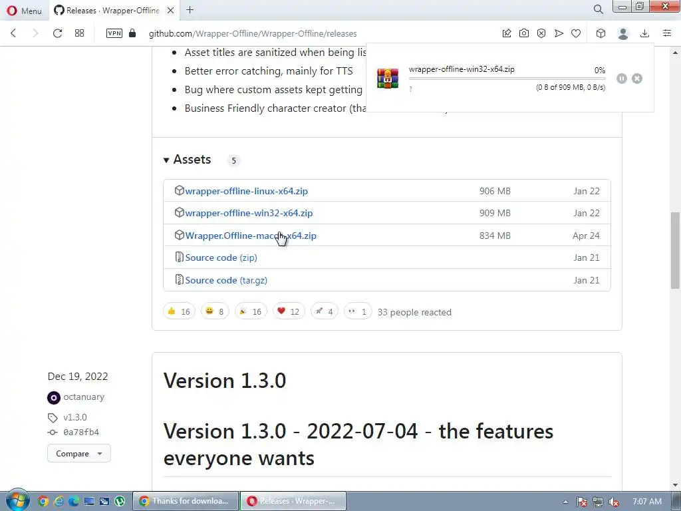Switch to 'Thanks for downloa...' Chrome taskbar window

pos(186,501)
